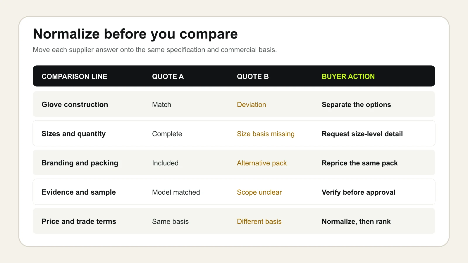Click the 'Included' cell under Quote A

coord(165,163)
